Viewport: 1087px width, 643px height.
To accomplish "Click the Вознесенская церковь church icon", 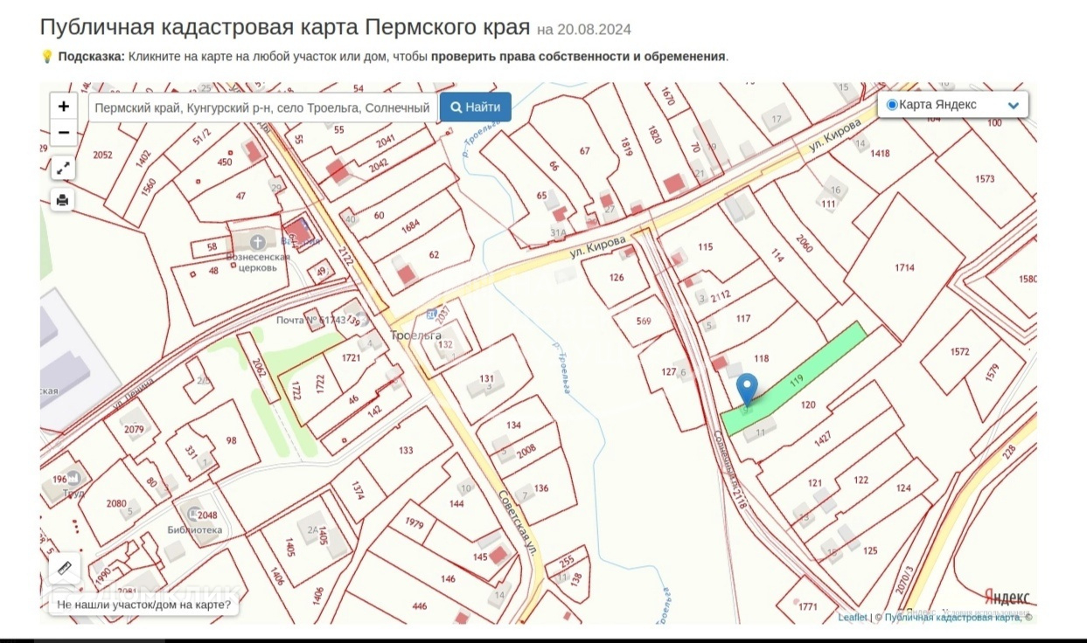I will point(258,241).
